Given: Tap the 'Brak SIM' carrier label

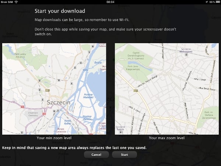Looking at the screenshot, I should 7,2.
